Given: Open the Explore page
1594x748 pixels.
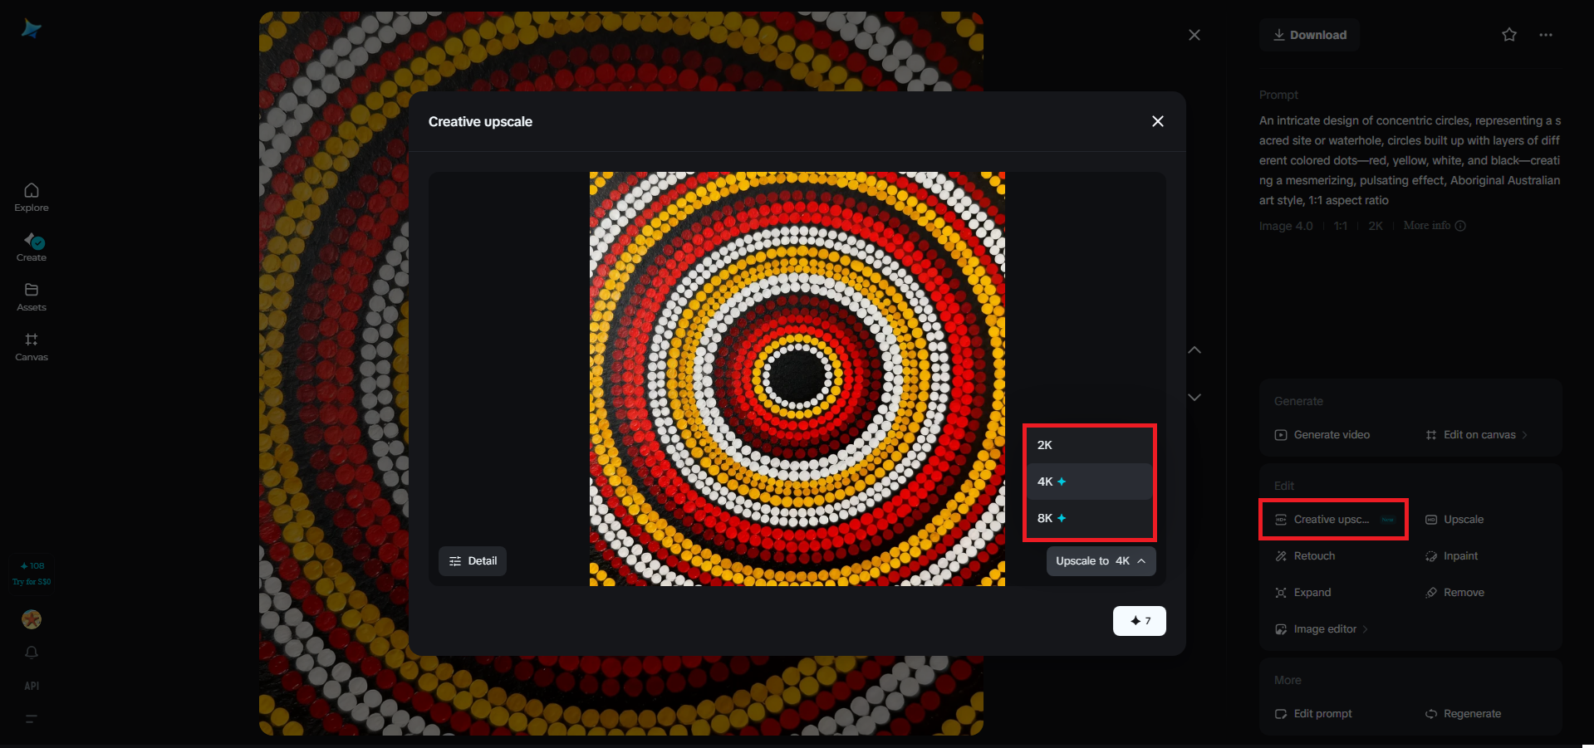Looking at the screenshot, I should 32,198.
